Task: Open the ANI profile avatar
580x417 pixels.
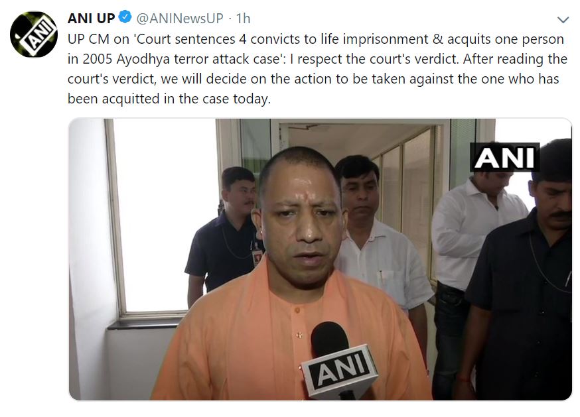Action: (34, 34)
